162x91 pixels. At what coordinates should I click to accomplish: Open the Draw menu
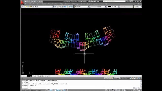point(56,4)
